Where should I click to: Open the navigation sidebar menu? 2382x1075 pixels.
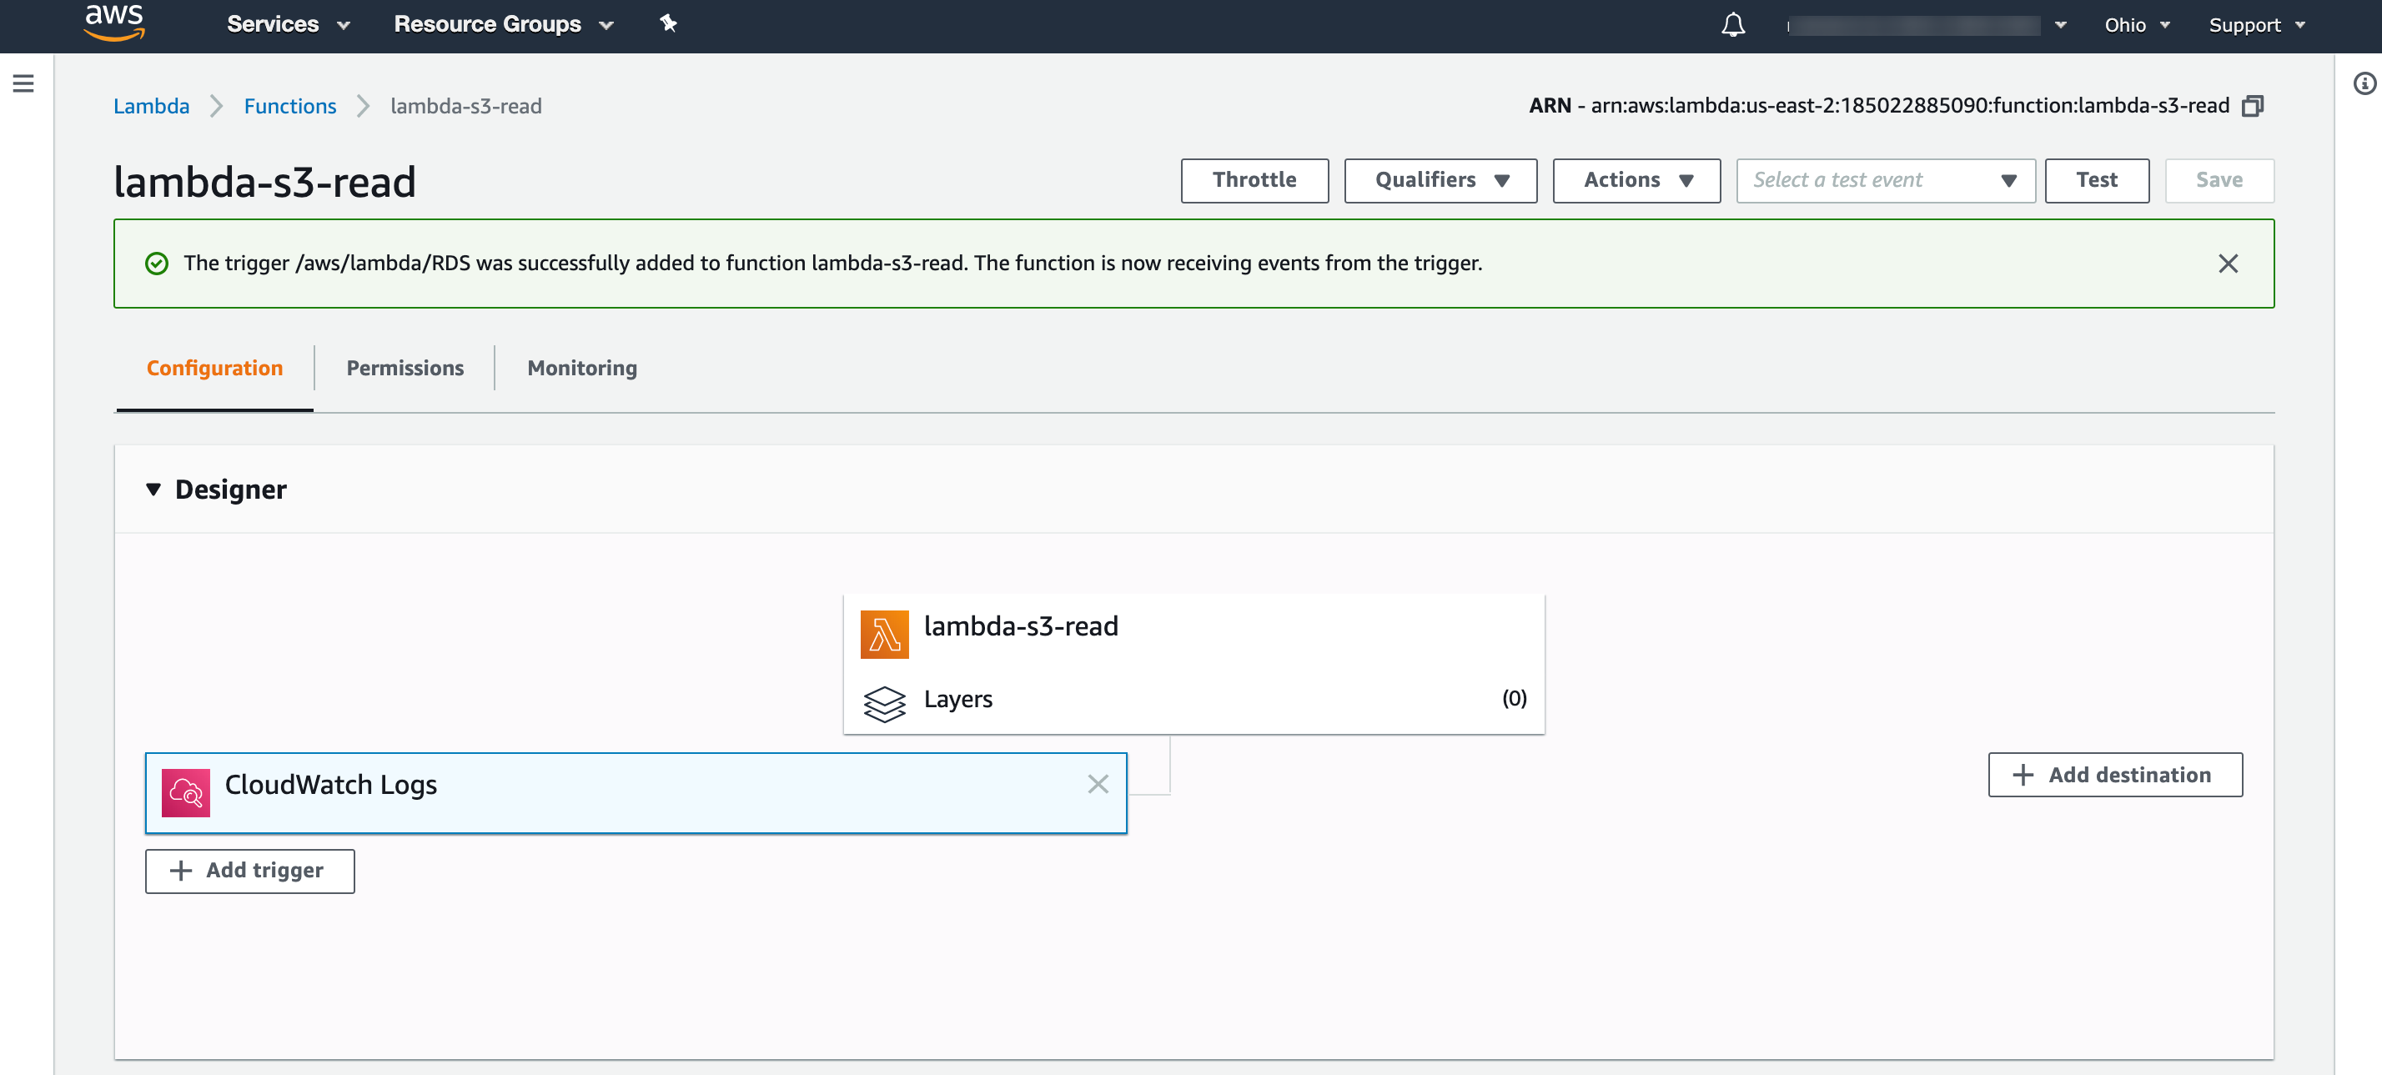pos(23,83)
